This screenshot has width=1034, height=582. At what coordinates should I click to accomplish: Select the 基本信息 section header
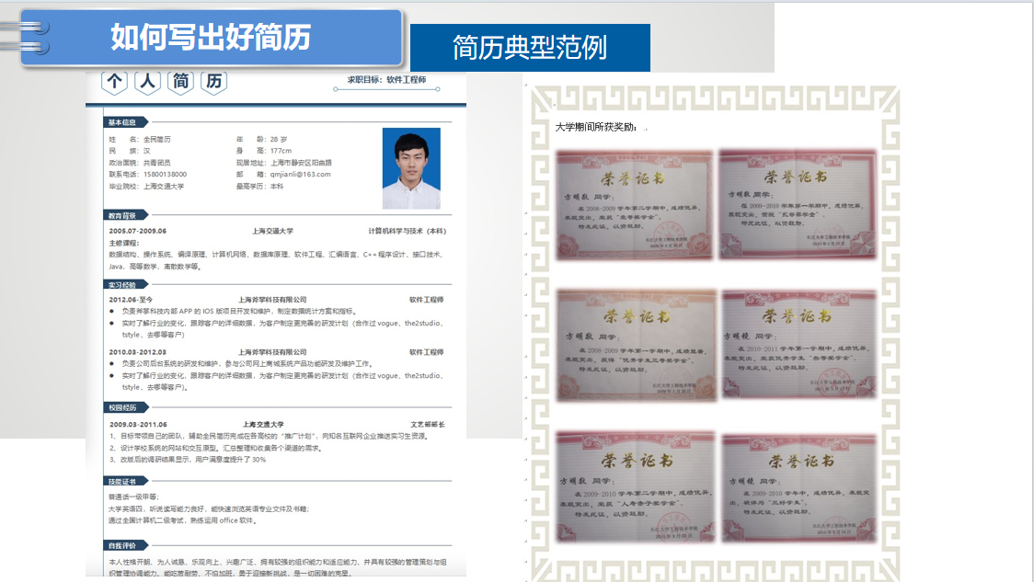[x=122, y=122]
